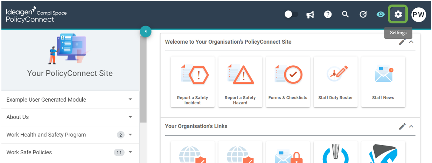Open Work Health and Safety Program item
The height and width of the screenshot is (163, 432).
[70, 135]
